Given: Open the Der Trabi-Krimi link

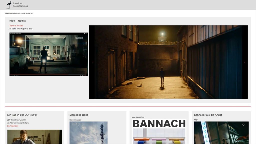Looking at the screenshot, I should pyautogui.click(x=13, y=126).
